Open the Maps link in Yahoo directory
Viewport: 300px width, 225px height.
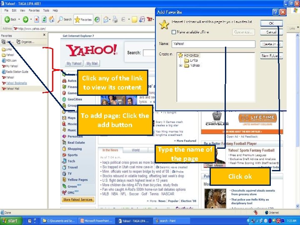point(71,118)
